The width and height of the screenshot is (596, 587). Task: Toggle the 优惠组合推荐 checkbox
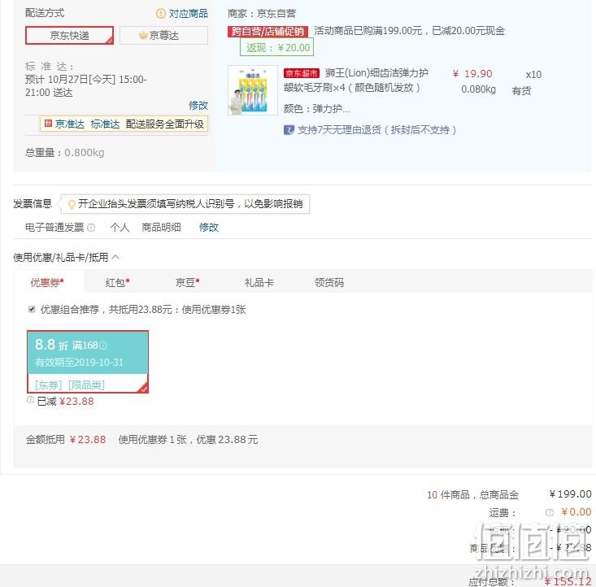(x=32, y=309)
